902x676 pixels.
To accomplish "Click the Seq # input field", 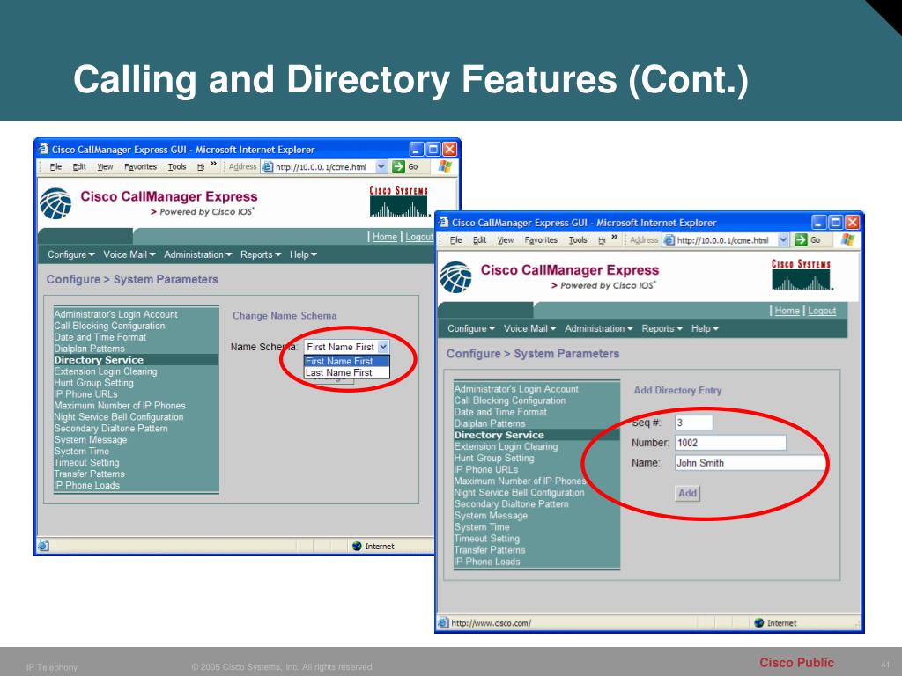I will point(694,422).
